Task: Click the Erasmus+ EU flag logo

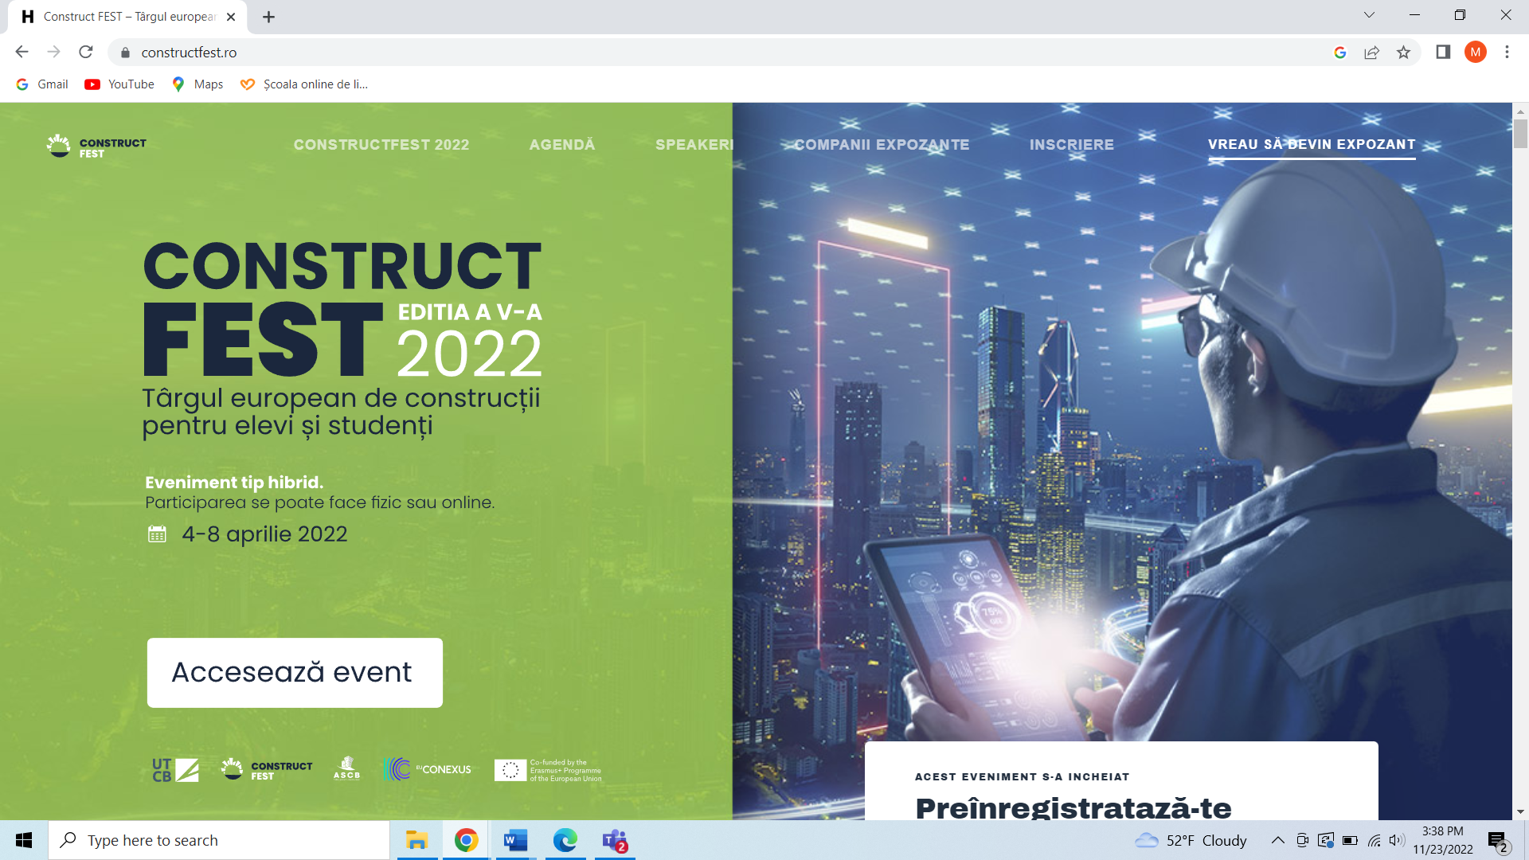Action: (x=548, y=770)
